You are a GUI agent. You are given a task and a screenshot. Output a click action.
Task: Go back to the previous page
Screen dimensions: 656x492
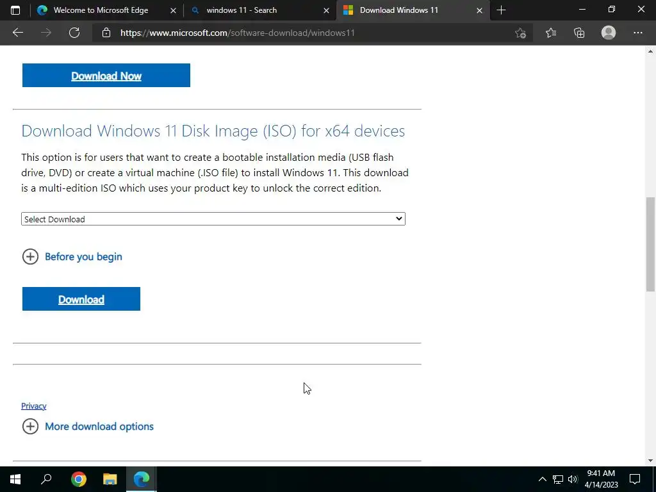[x=17, y=33]
